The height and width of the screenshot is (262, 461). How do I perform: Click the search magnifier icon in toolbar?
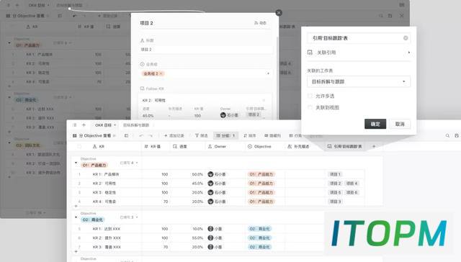447,135
